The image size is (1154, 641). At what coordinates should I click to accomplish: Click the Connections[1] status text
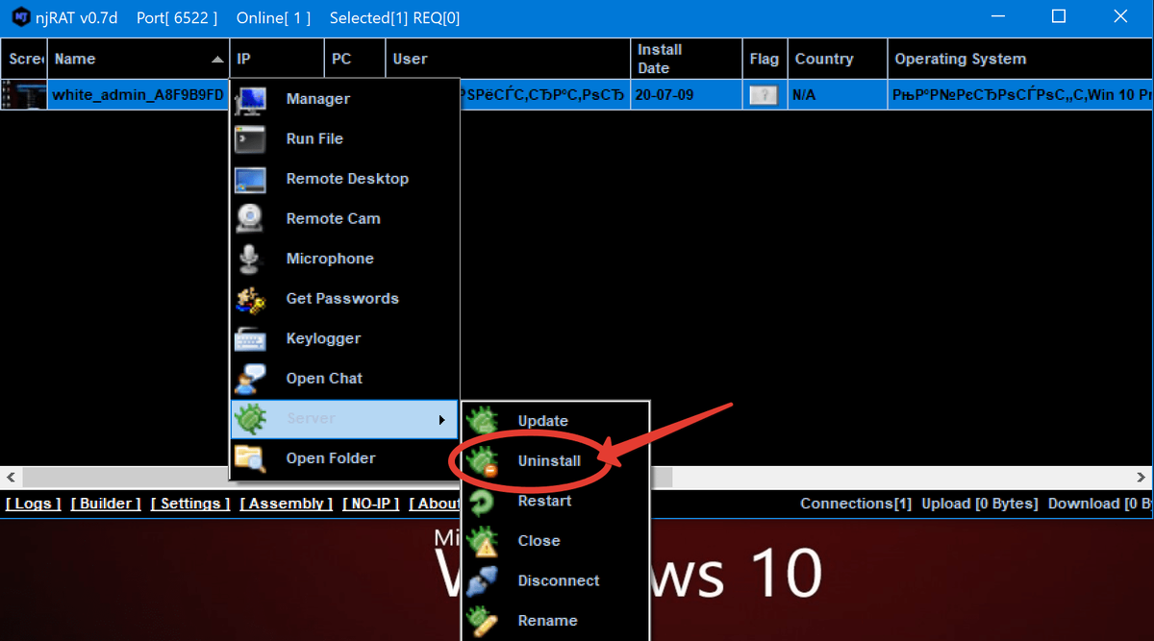point(856,504)
